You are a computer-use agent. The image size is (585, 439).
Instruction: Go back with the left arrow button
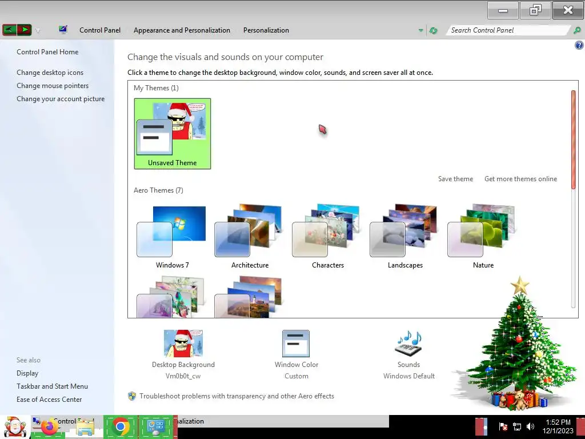(9, 30)
